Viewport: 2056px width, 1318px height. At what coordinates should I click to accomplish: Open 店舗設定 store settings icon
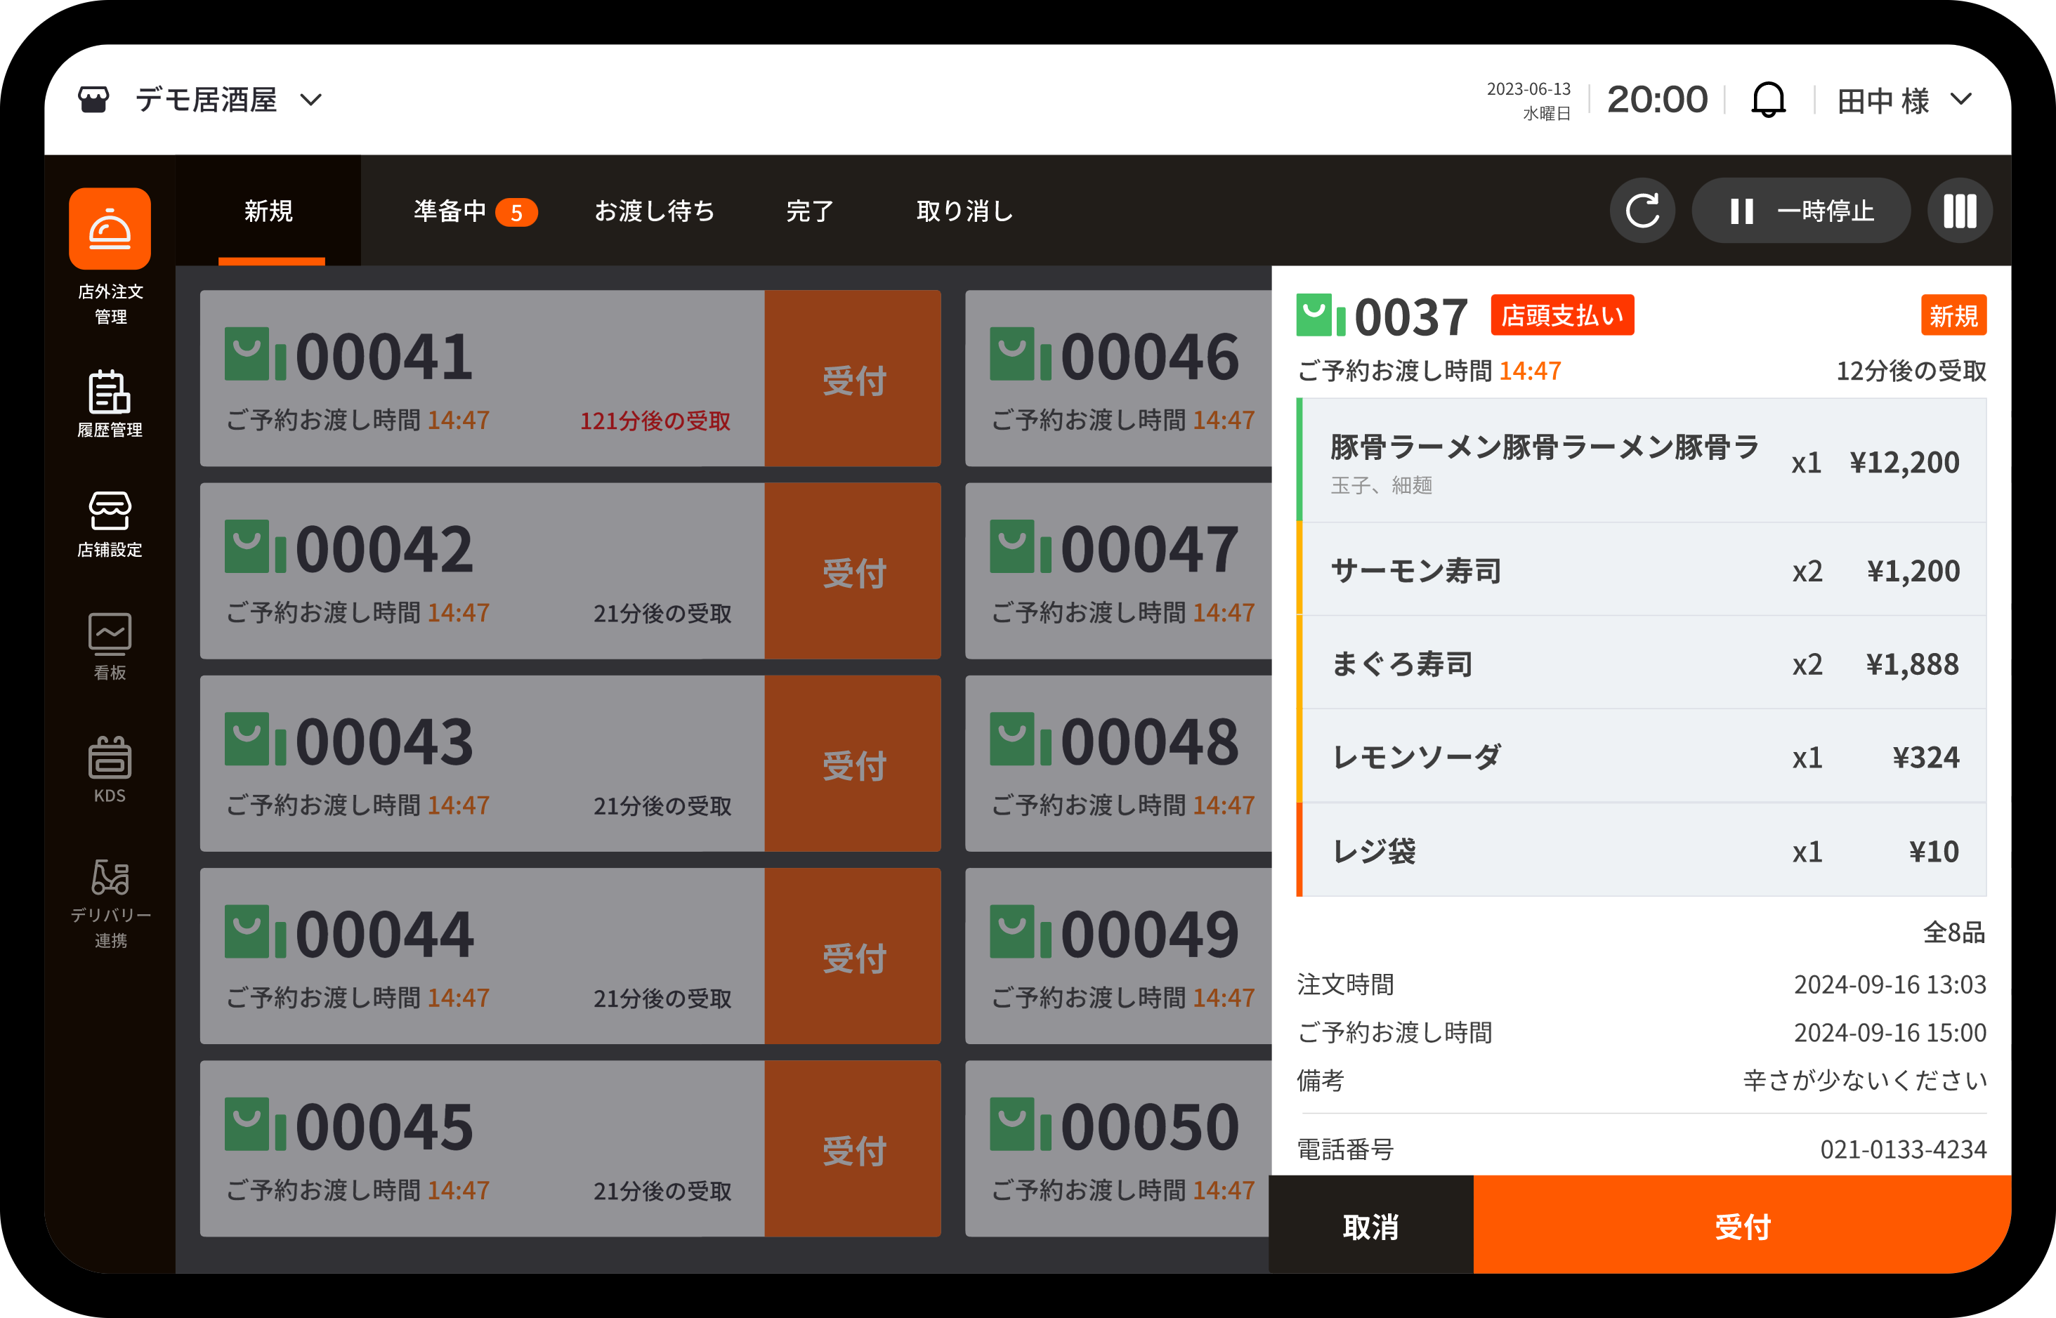tap(110, 512)
